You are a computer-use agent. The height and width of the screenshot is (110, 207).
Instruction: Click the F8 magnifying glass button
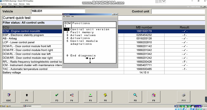point(135,97)
